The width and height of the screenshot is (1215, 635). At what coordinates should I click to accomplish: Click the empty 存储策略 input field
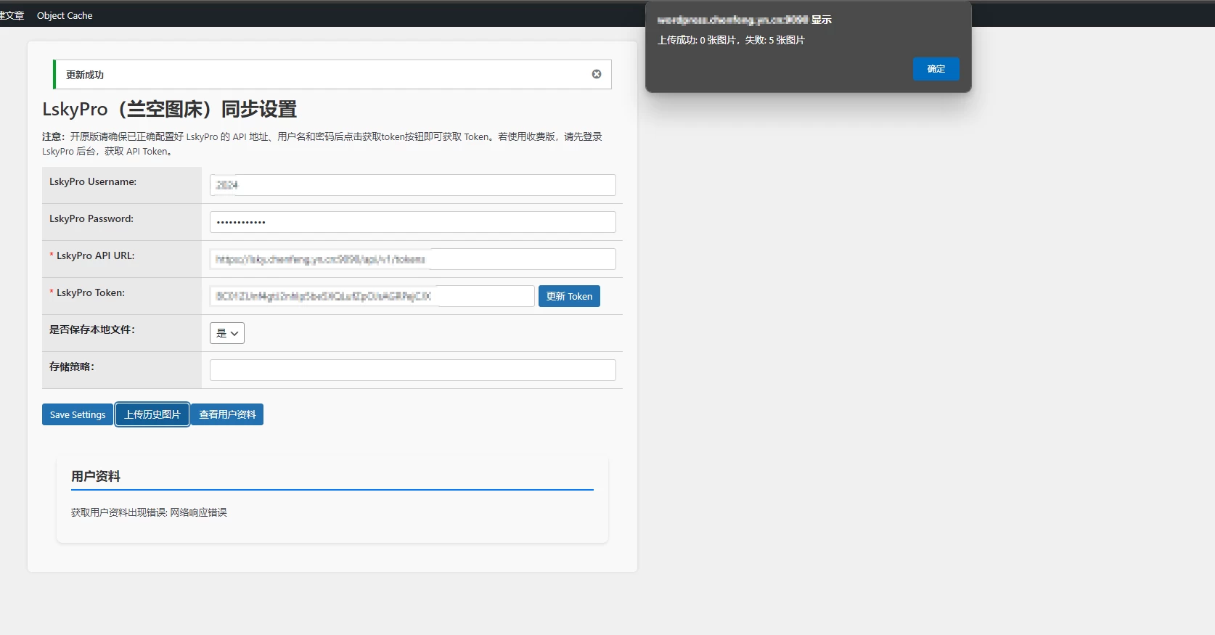point(412,370)
